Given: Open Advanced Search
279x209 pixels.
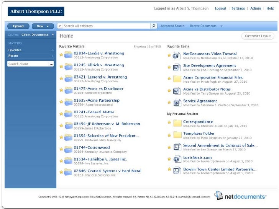Looking at the screenshot, I should 172,26.
